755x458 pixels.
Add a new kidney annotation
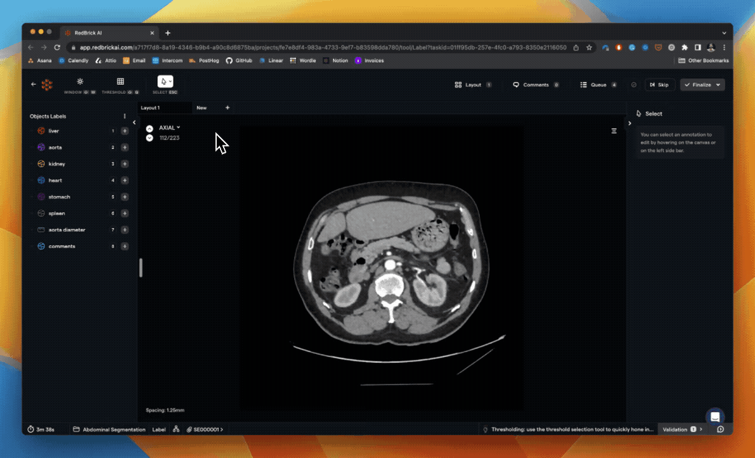[125, 164]
